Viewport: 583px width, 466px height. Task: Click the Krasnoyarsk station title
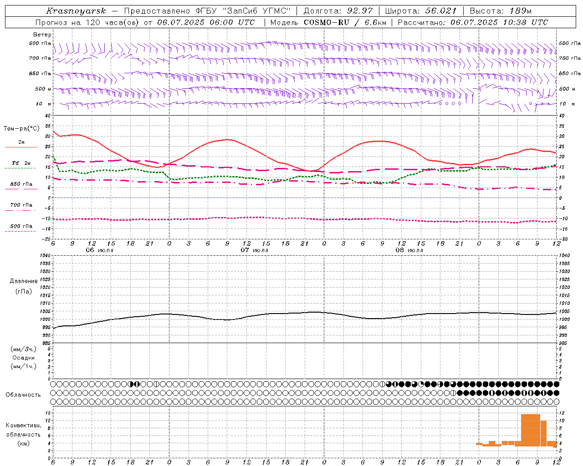pos(76,11)
